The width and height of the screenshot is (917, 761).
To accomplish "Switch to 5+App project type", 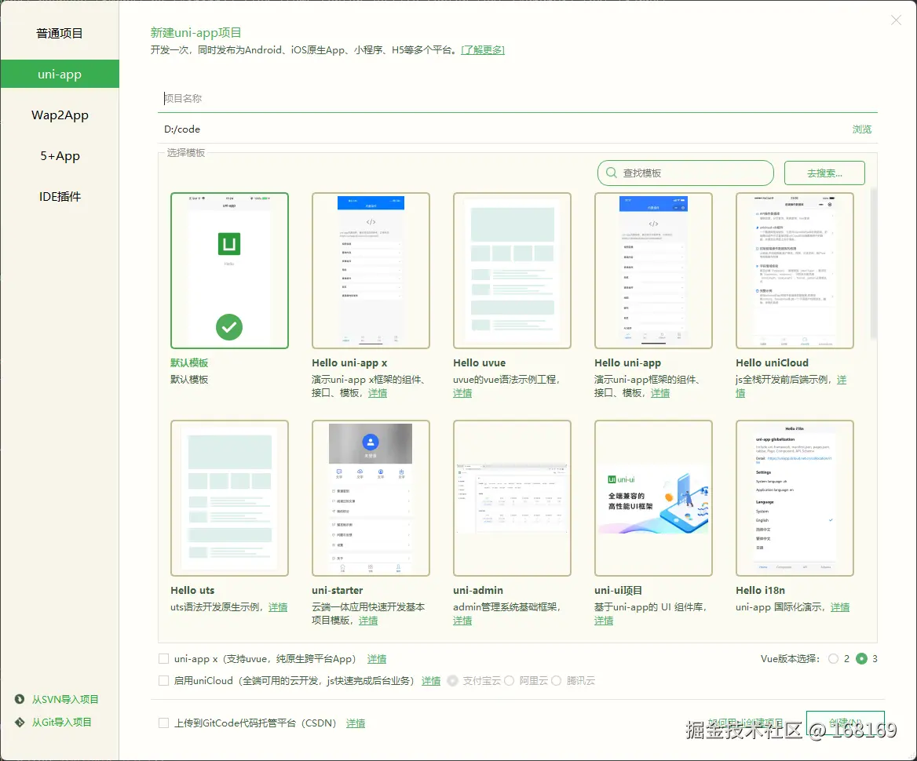I will pos(60,156).
